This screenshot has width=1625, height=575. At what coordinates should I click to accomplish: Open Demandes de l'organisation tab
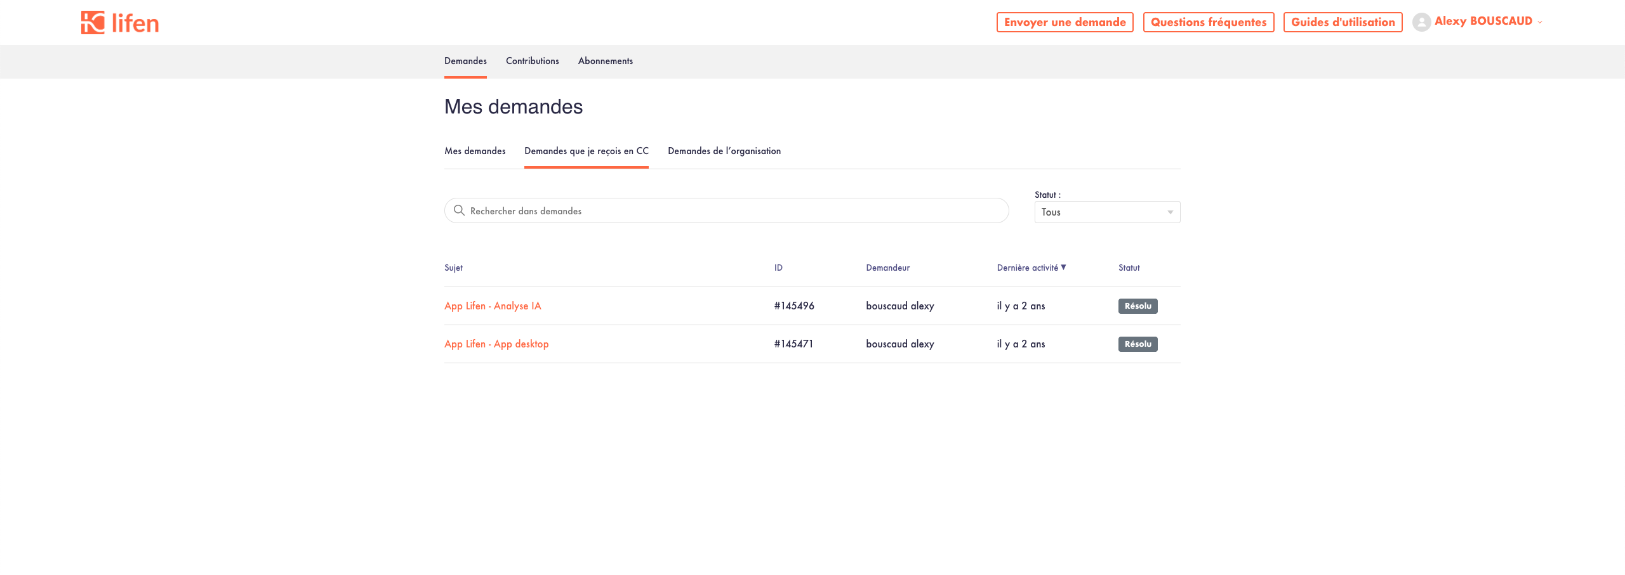click(x=724, y=151)
